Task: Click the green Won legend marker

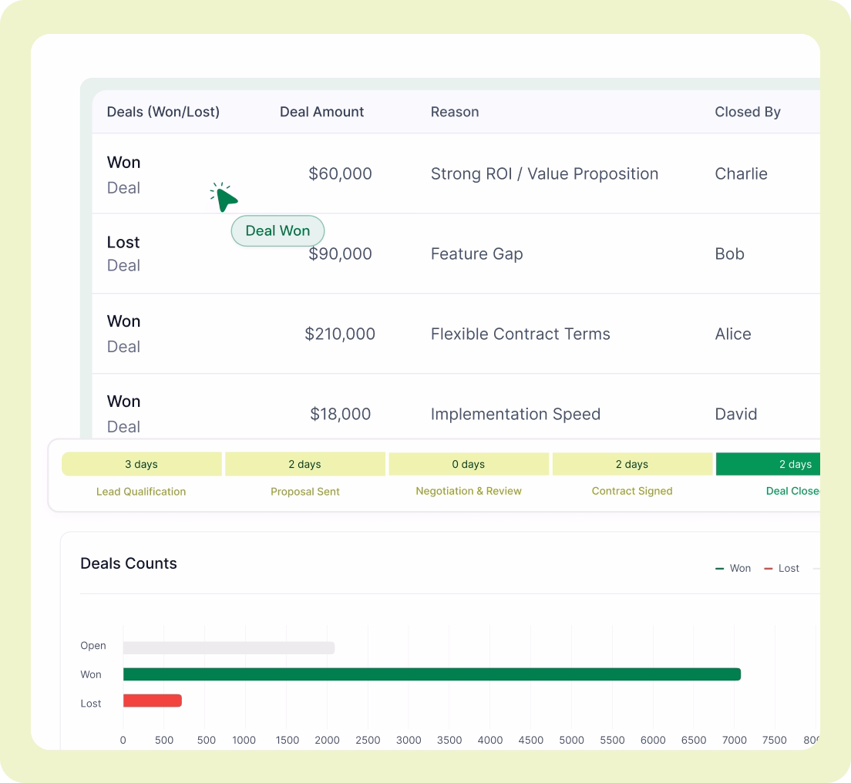Action: (x=718, y=568)
